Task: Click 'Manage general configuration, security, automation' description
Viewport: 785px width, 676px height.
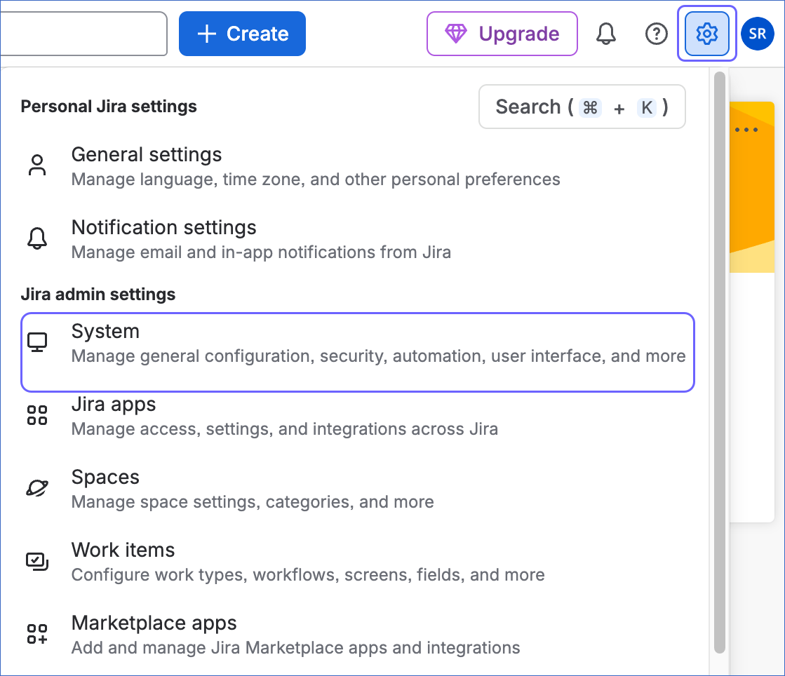Action: click(x=379, y=356)
